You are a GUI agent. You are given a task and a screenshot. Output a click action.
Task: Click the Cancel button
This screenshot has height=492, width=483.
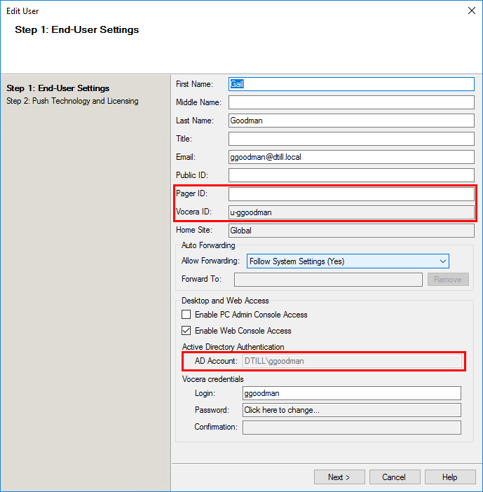tap(395, 477)
